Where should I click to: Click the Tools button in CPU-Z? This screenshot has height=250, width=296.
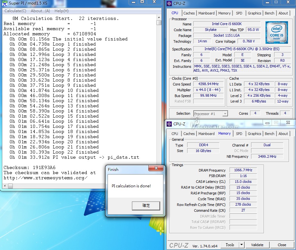pos(230,245)
